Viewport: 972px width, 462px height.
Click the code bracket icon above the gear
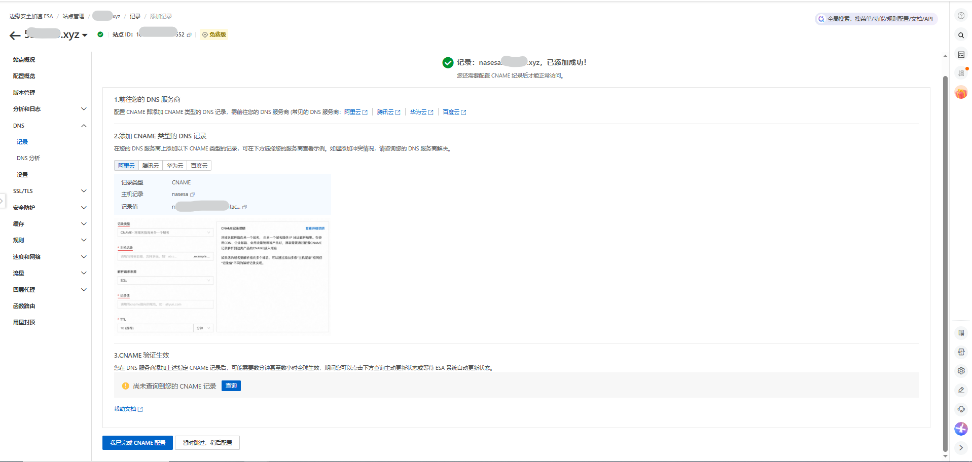click(x=961, y=352)
